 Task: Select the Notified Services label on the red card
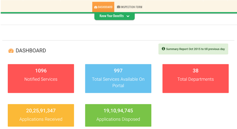(41, 79)
